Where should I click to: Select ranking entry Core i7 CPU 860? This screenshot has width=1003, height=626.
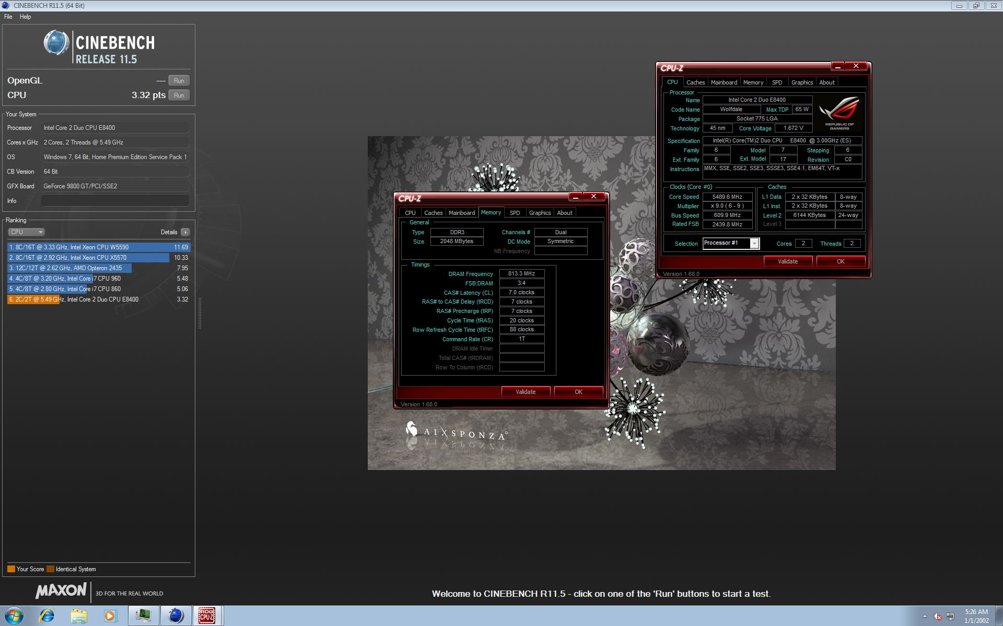99,289
